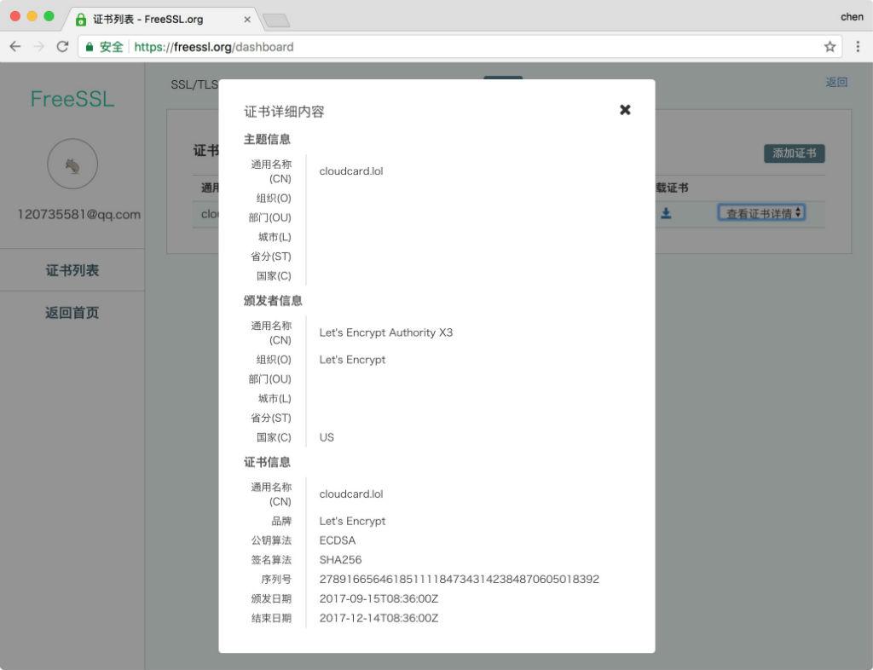Select the 证书列表 - FreeSSL.org tab
Image resolution: width=873 pixels, height=670 pixels.
153,19
